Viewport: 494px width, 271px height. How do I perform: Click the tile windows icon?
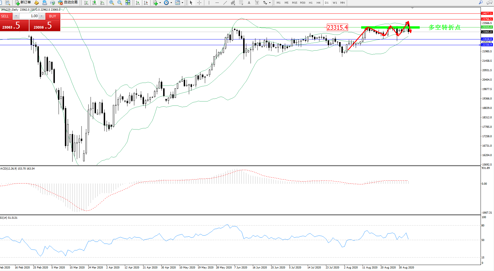(x=128, y=3)
